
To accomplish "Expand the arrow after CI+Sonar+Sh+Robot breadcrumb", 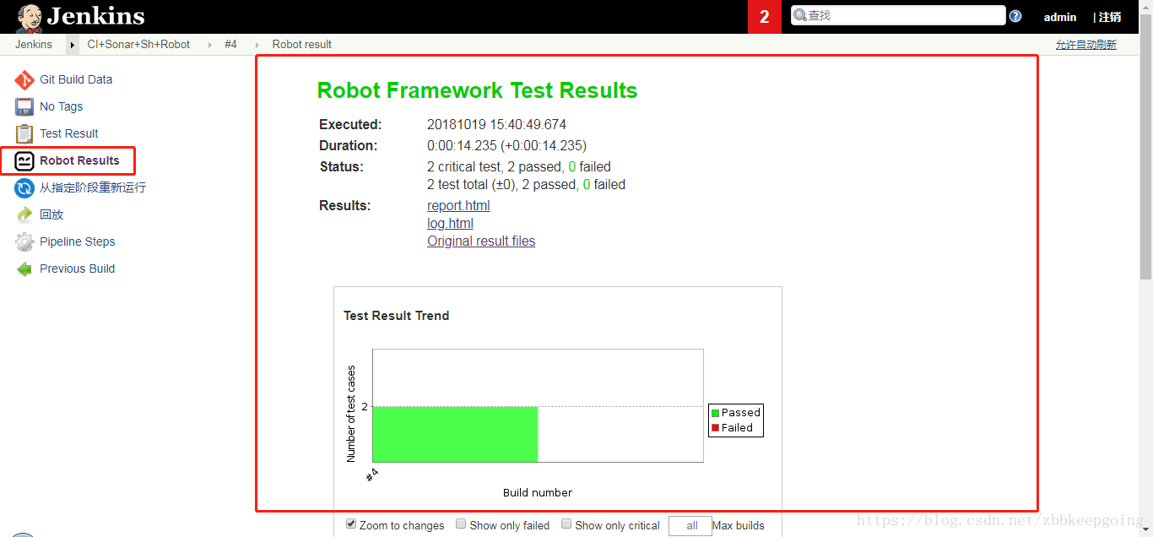I will tap(209, 45).
